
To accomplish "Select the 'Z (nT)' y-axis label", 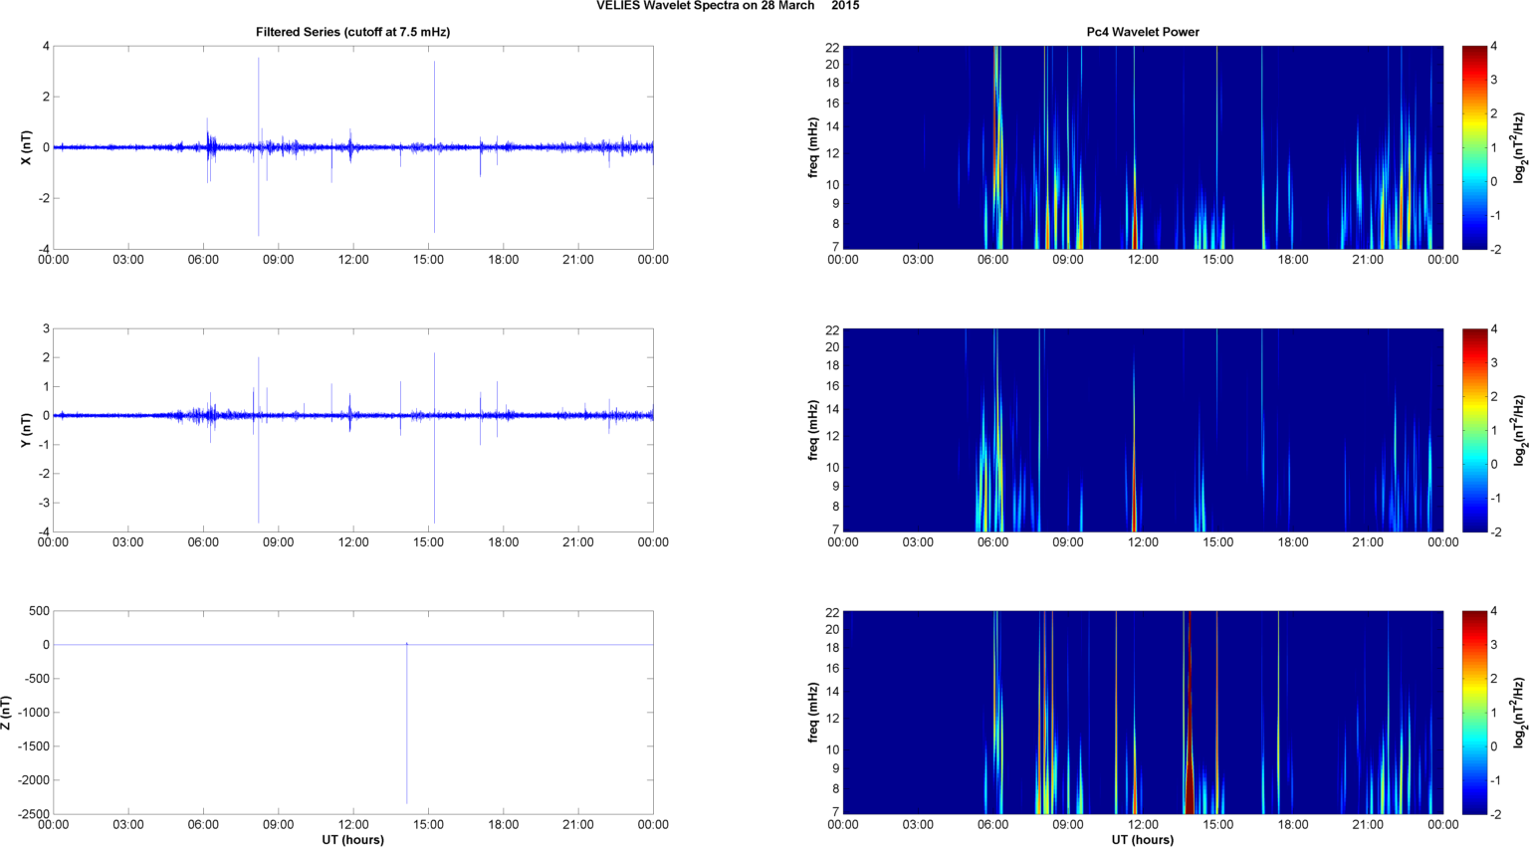I will 6,713.
